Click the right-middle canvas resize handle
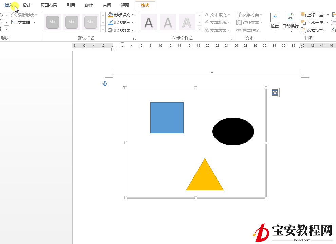Screen dimensions: 336x244 click(x=266, y=143)
